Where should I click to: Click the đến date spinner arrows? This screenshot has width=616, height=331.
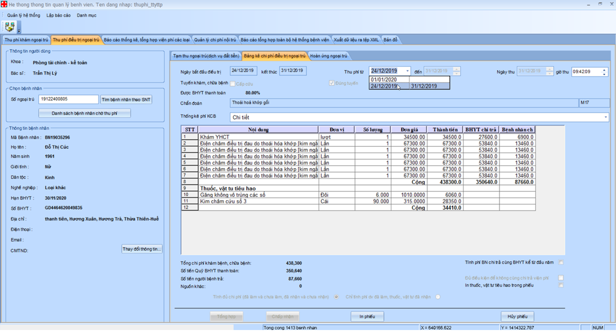pos(457,71)
